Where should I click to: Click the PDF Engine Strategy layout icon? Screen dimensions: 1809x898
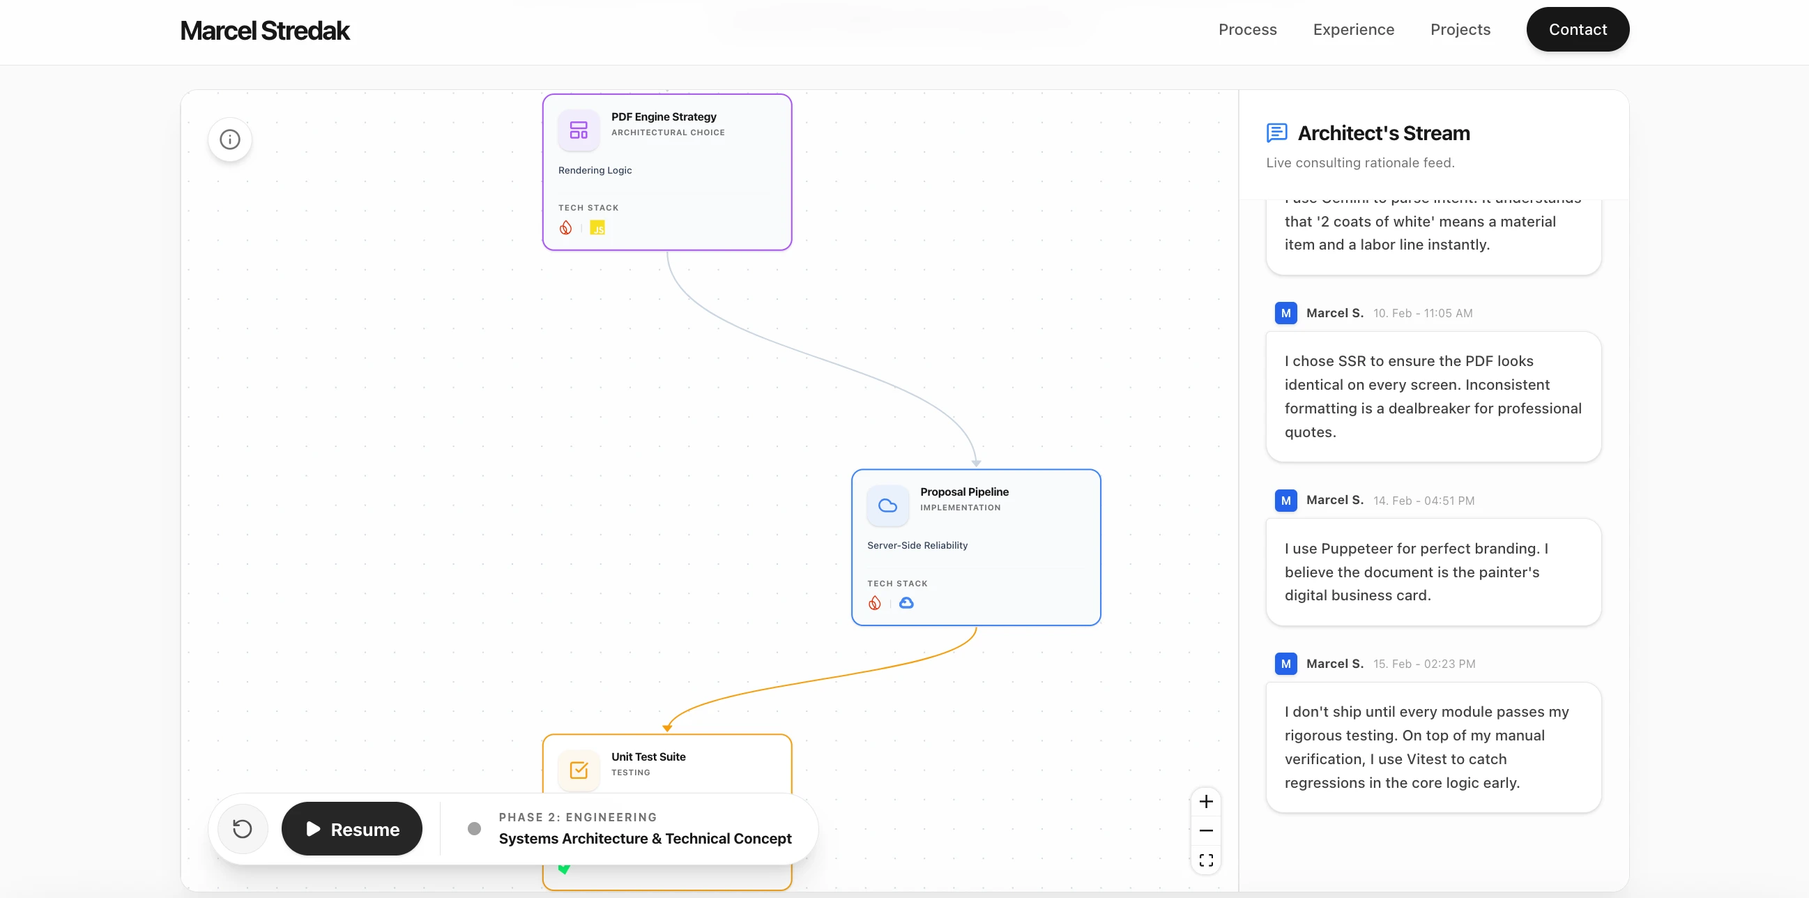(579, 130)
